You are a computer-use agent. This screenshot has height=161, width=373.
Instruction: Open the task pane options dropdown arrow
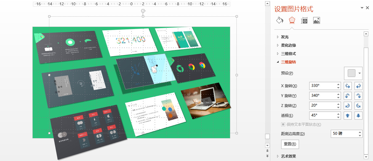click(362, 8)
